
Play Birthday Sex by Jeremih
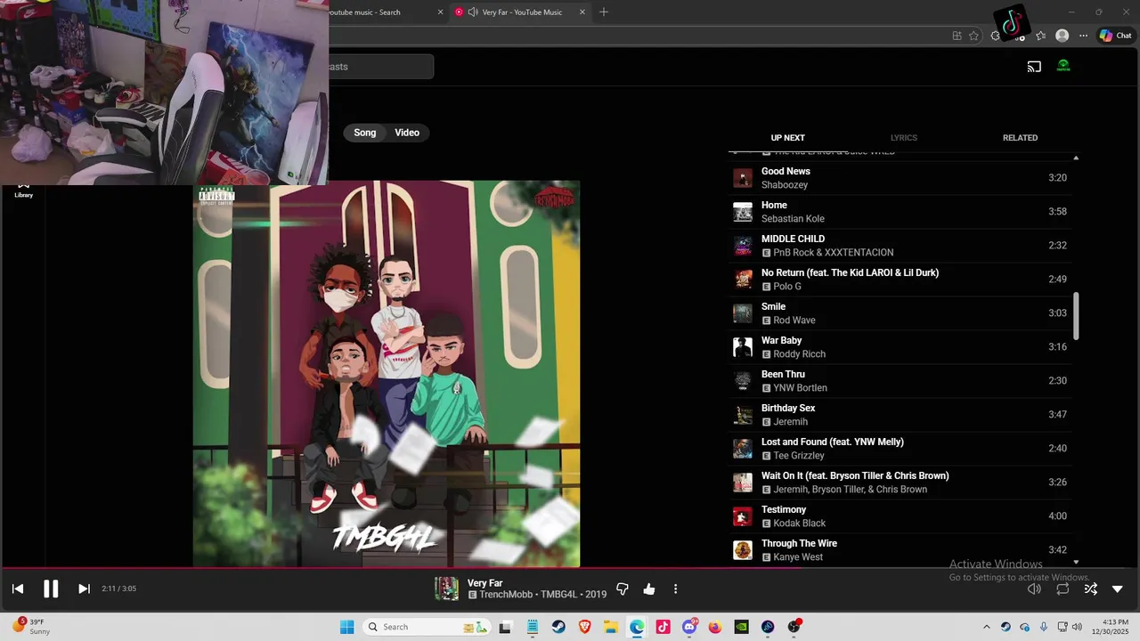tap(900, 415)
